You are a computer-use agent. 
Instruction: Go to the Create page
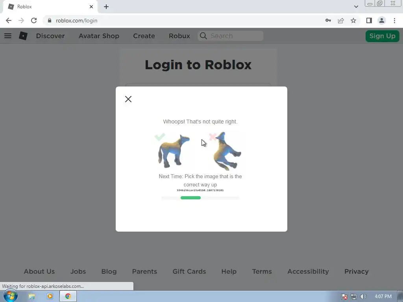(144, 36)
